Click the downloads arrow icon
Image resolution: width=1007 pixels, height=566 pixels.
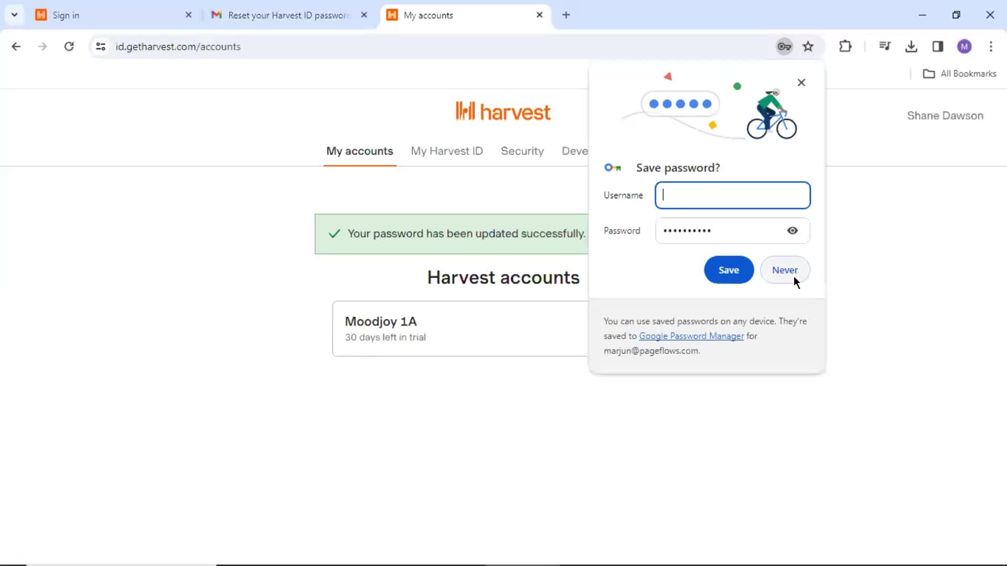point(911,46)
